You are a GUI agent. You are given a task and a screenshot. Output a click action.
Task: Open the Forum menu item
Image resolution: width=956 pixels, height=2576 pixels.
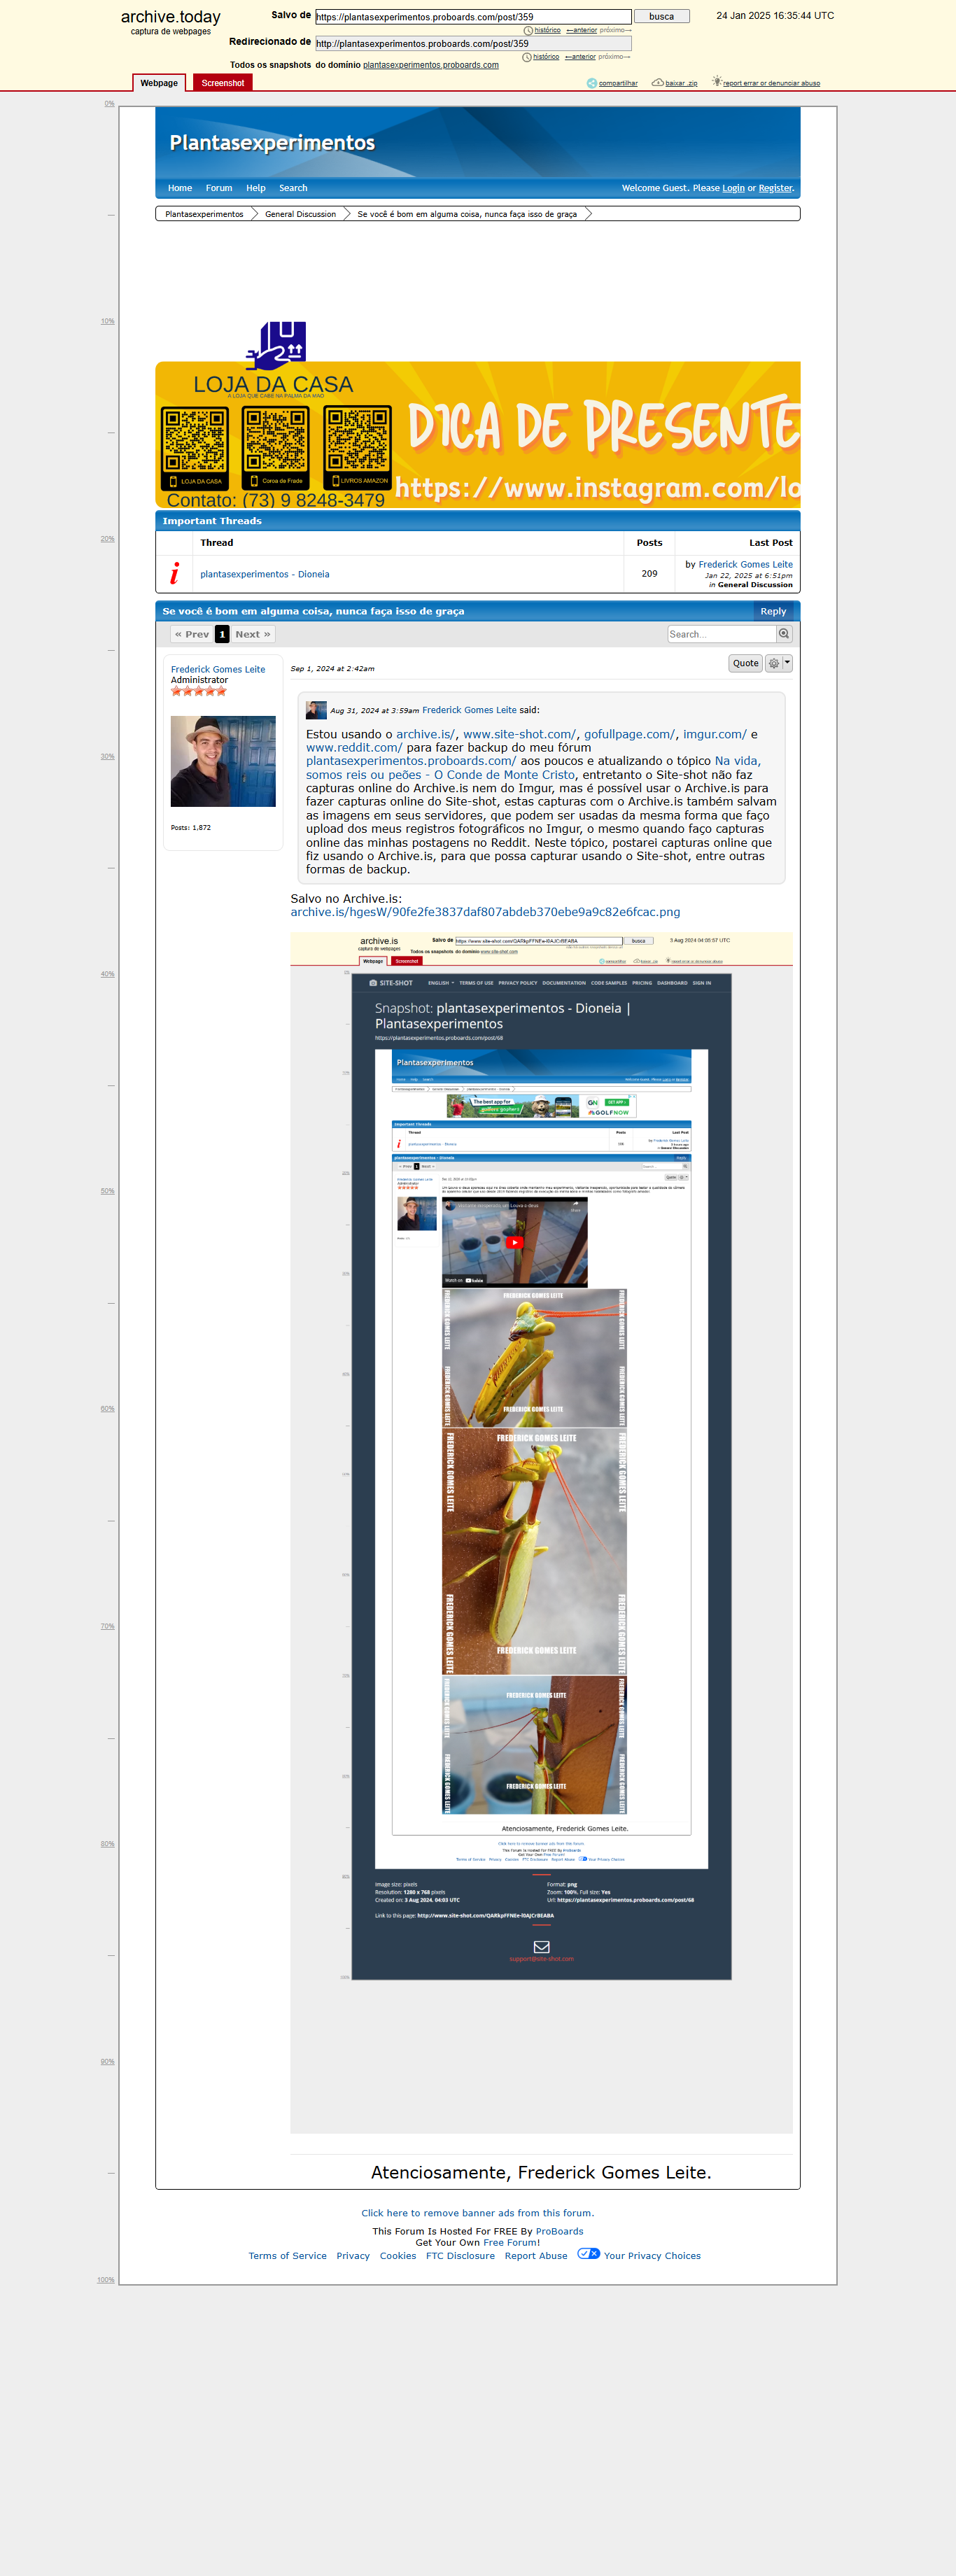click(x=219, y=188)
